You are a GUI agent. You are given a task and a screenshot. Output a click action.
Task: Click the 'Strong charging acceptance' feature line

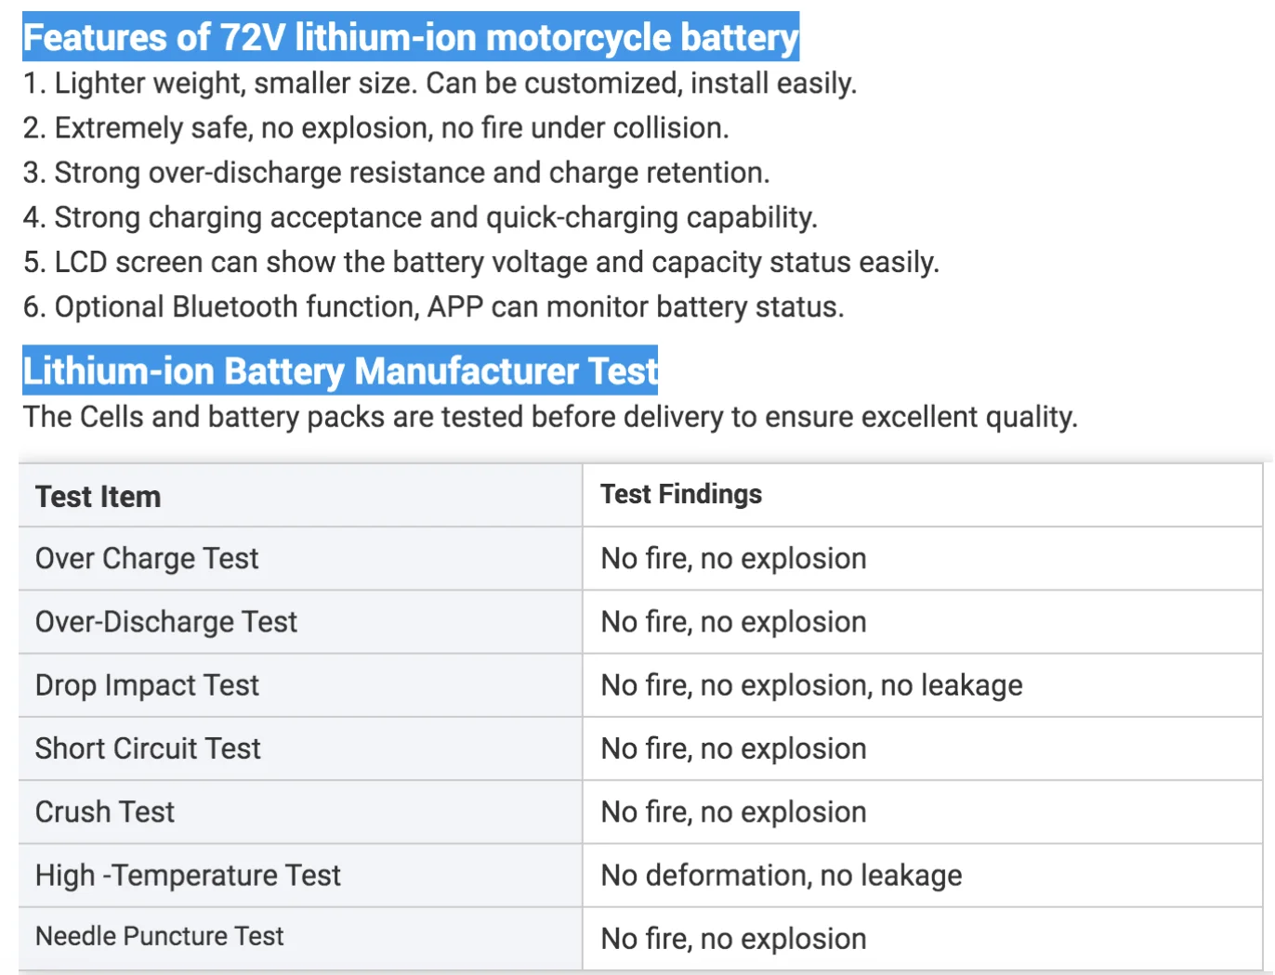tap(420, 217)
